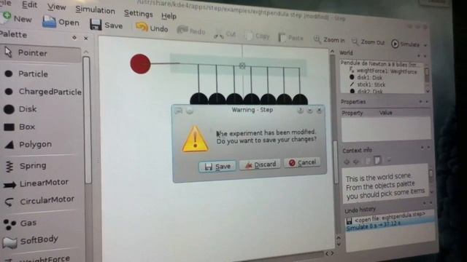This screenshot has width=467, height=262.
Task: Close the Palette panel
Action: (86, 39)
